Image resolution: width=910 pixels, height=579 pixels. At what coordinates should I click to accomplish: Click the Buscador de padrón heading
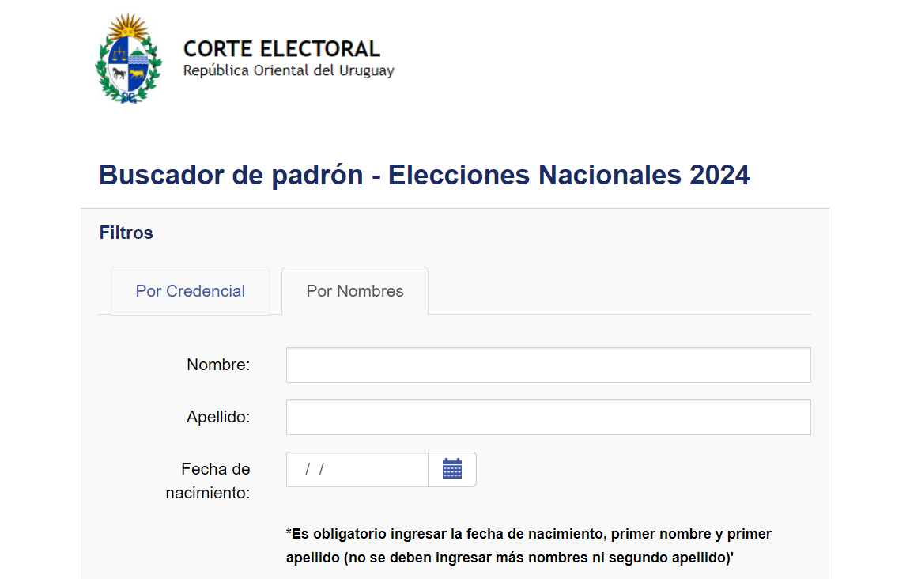click(x=231, y=176)
